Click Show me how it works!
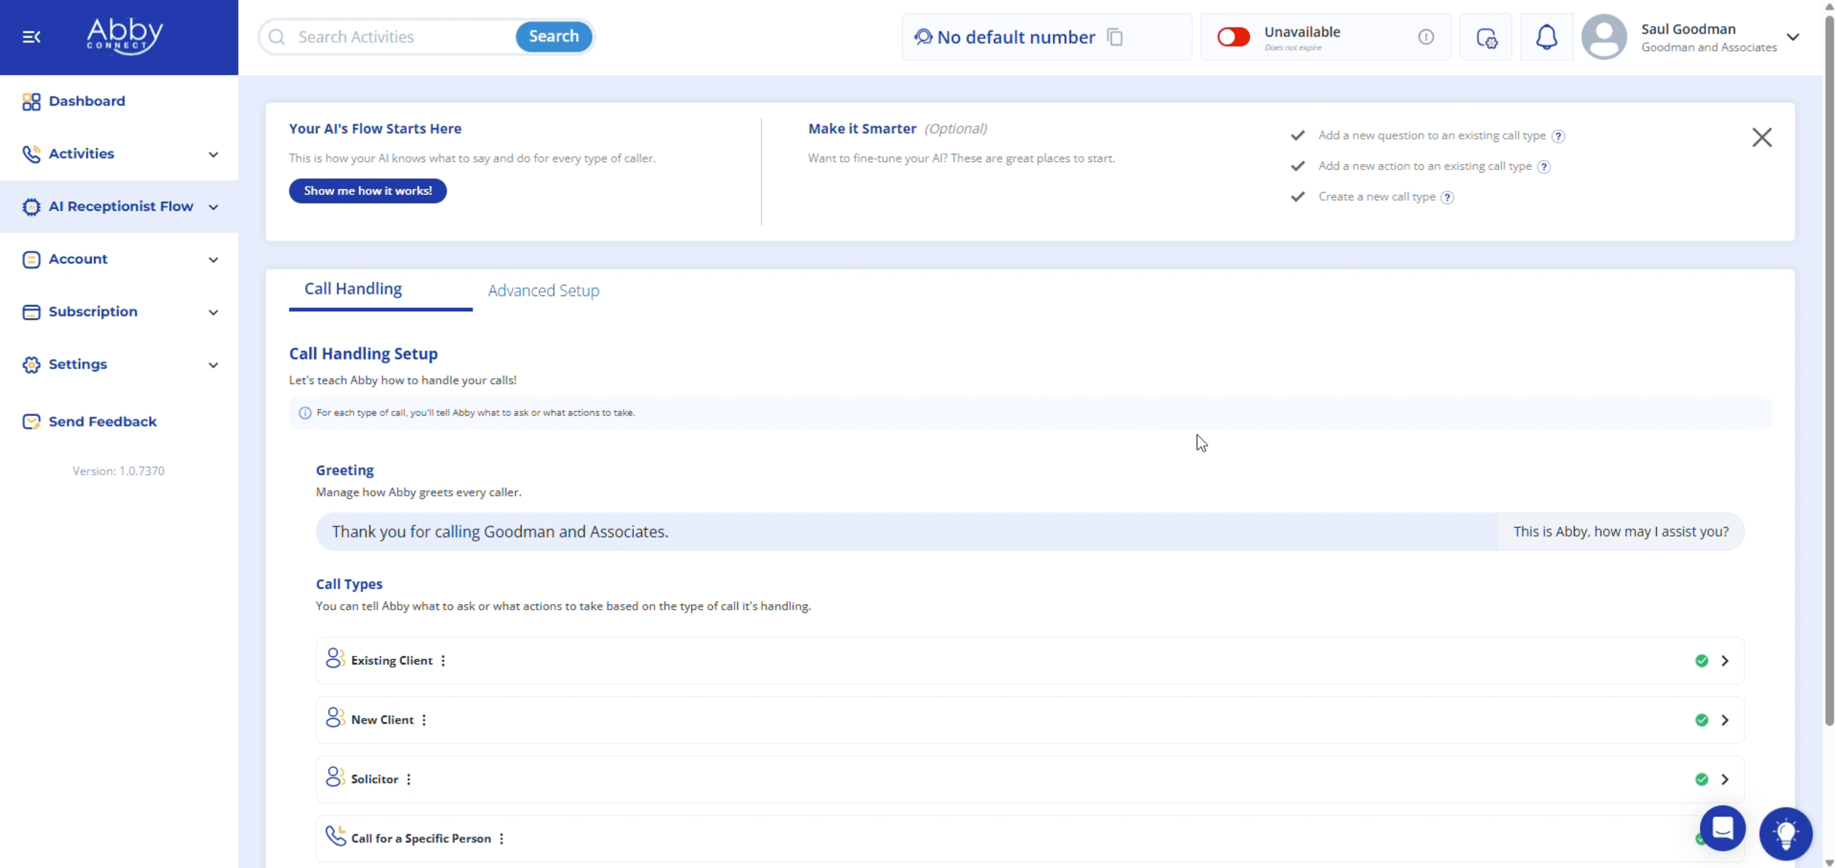The height and width of the screenshot is (868, 1835). pos(368,191)
